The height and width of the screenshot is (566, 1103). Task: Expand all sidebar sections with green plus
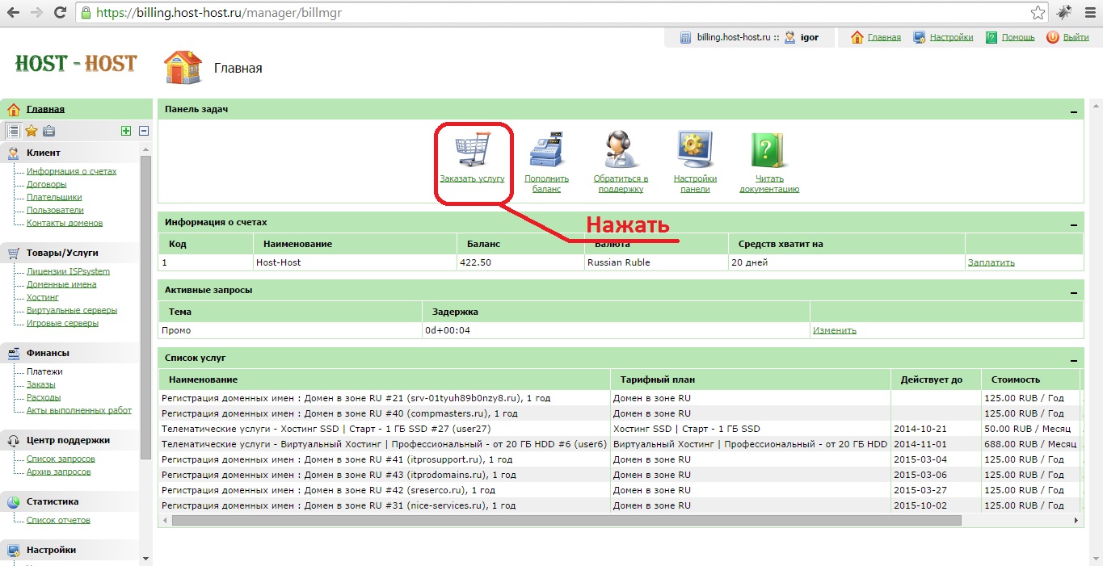pyautogui.click(x=125, y=131)
